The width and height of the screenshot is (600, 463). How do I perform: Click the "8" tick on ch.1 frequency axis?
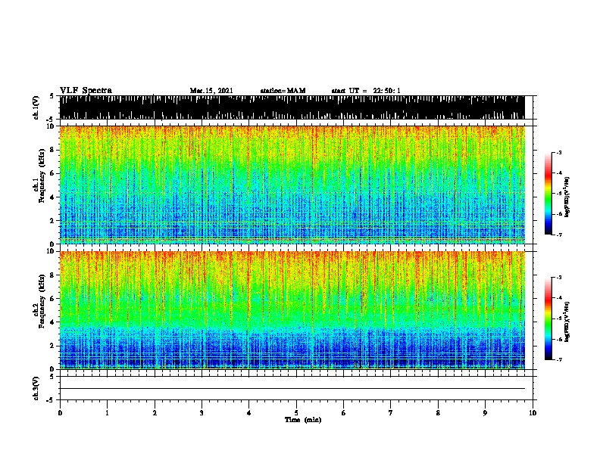52,150
